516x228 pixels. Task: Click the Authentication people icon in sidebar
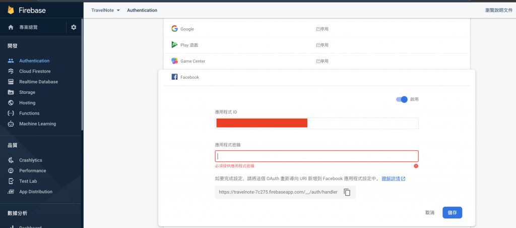[11, 61]
